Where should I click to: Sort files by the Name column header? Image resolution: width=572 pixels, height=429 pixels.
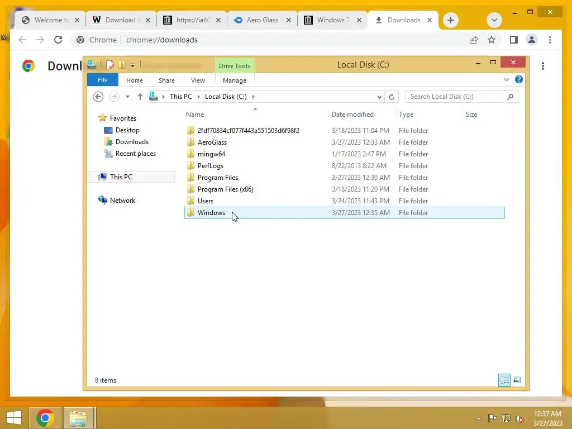195,114
